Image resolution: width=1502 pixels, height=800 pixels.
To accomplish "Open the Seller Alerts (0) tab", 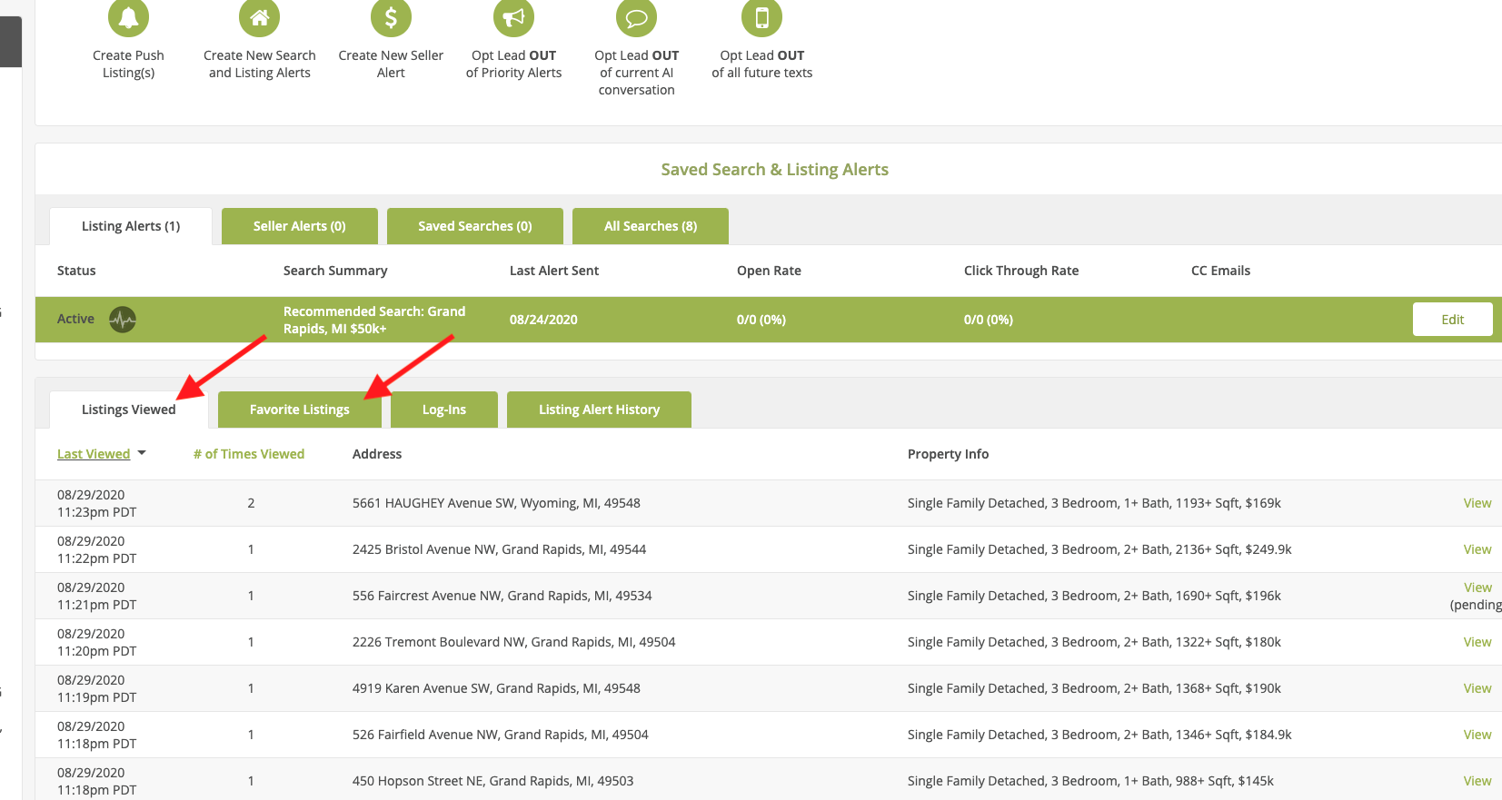I will point(299,226).
